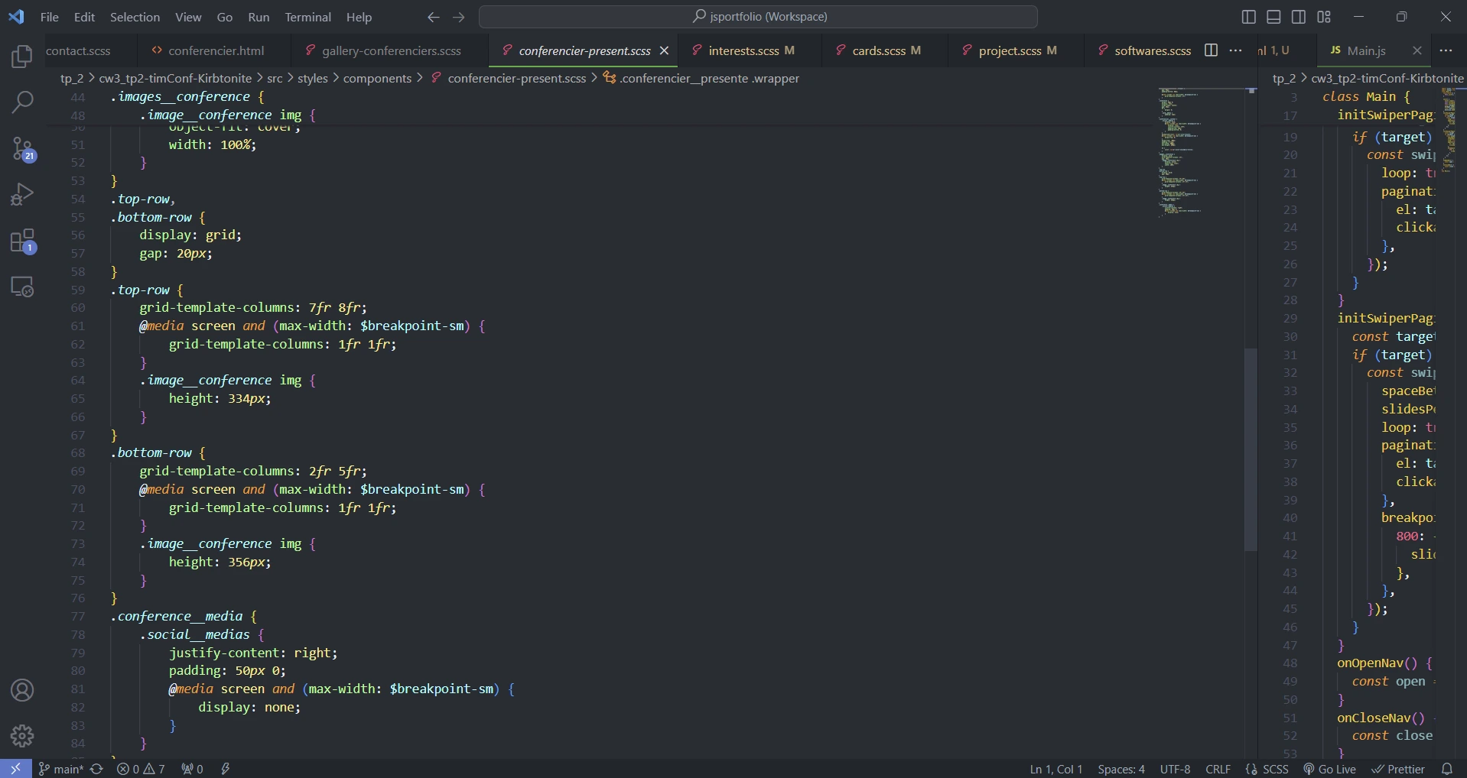This screenshot has height=778, width=1467.
Task: Click Prettier status item
Action: coord(1398,769)
